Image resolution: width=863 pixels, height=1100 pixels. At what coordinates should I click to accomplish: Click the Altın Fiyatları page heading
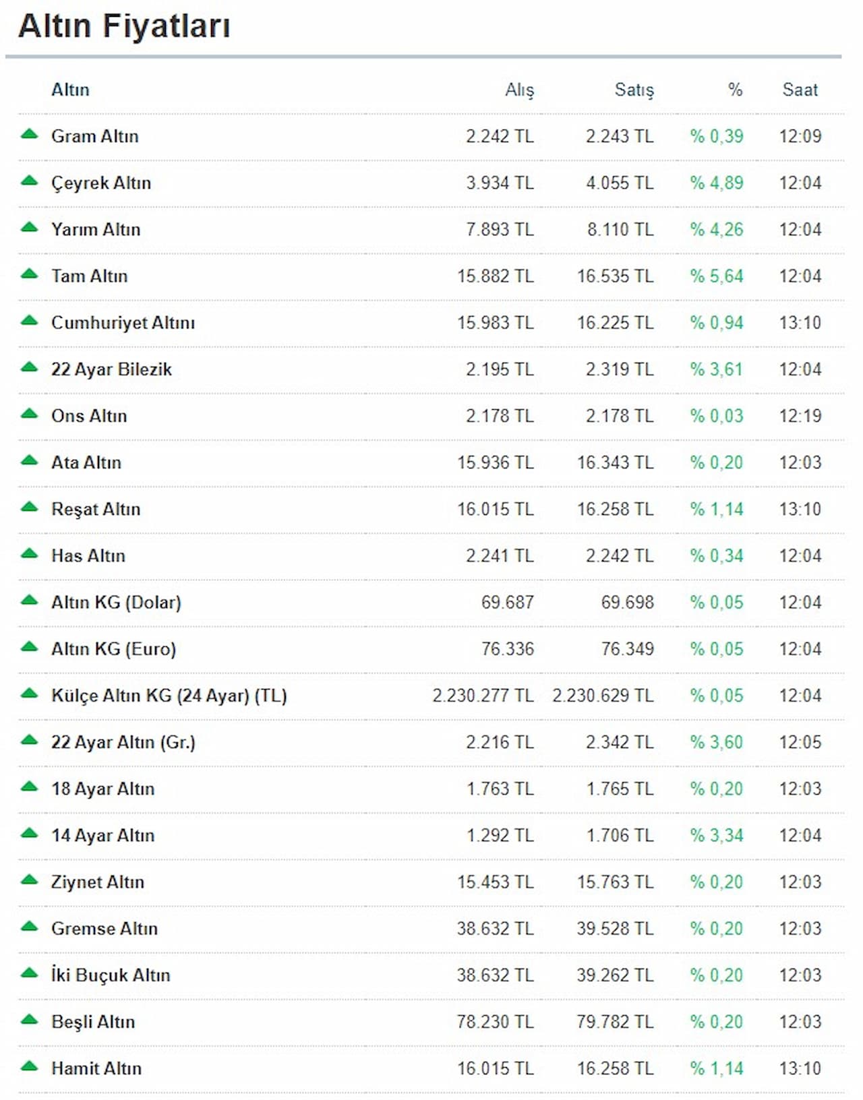[x=124, y=26]
